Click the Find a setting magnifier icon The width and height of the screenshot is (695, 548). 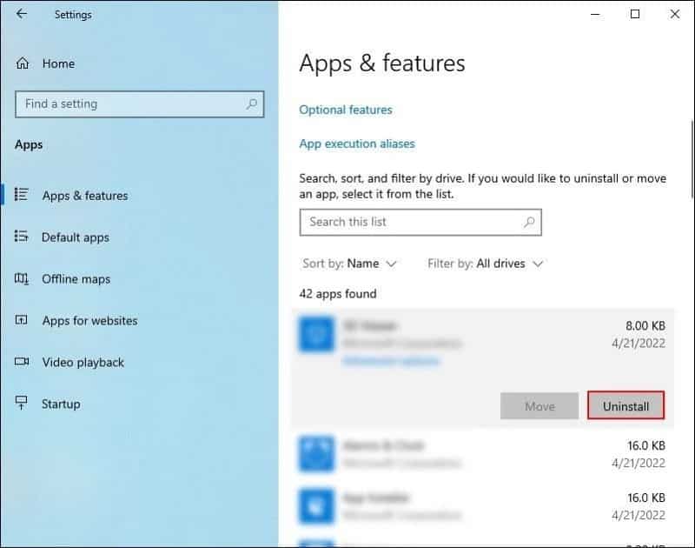(x=251, y=104)
